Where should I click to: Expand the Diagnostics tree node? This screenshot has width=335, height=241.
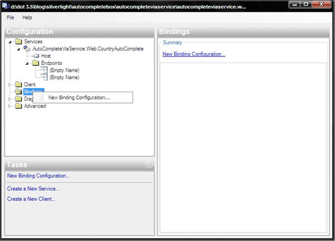coord(10,99)
